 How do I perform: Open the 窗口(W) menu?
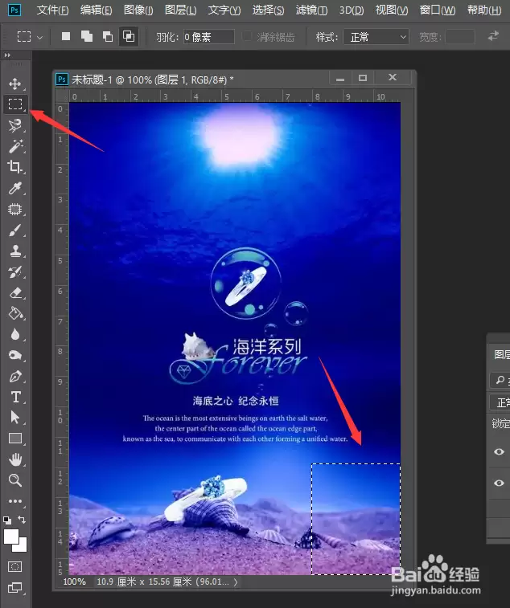(438, 10)
